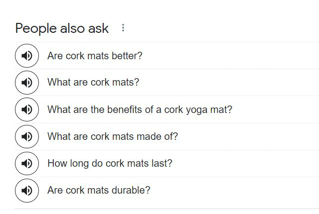Expand the cork yoga mat benefits question
Image resolution: width=319 pixels, height=214 pixels.
click(140, 109)
